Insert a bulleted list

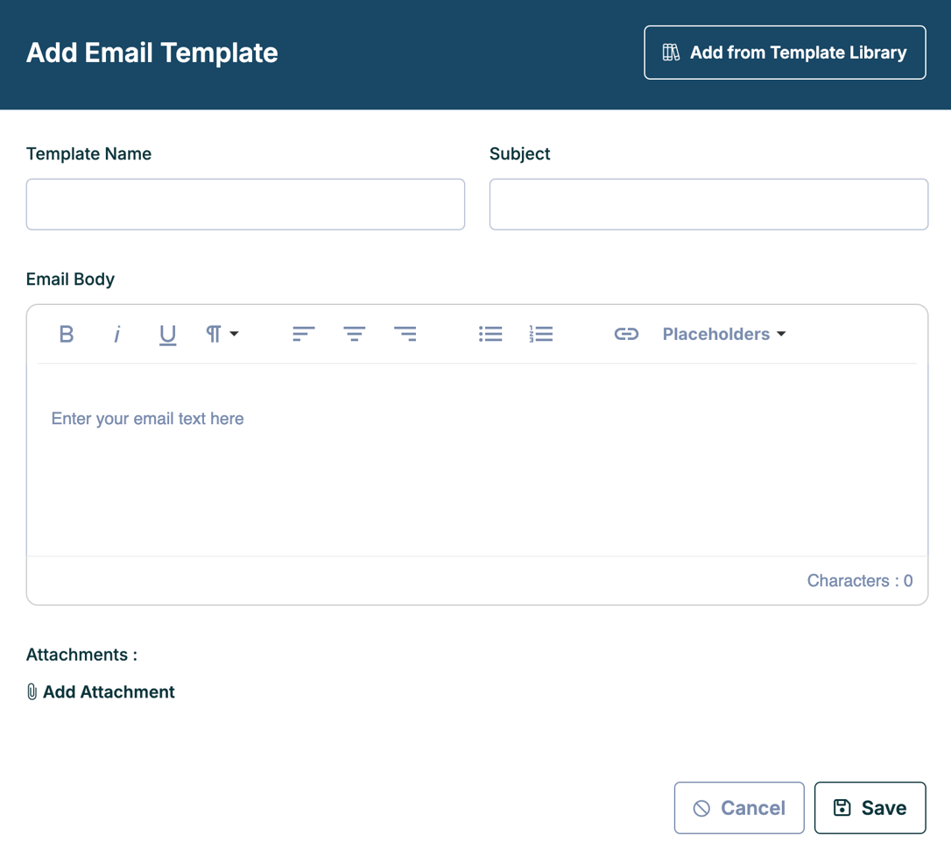tap(490, 334)
